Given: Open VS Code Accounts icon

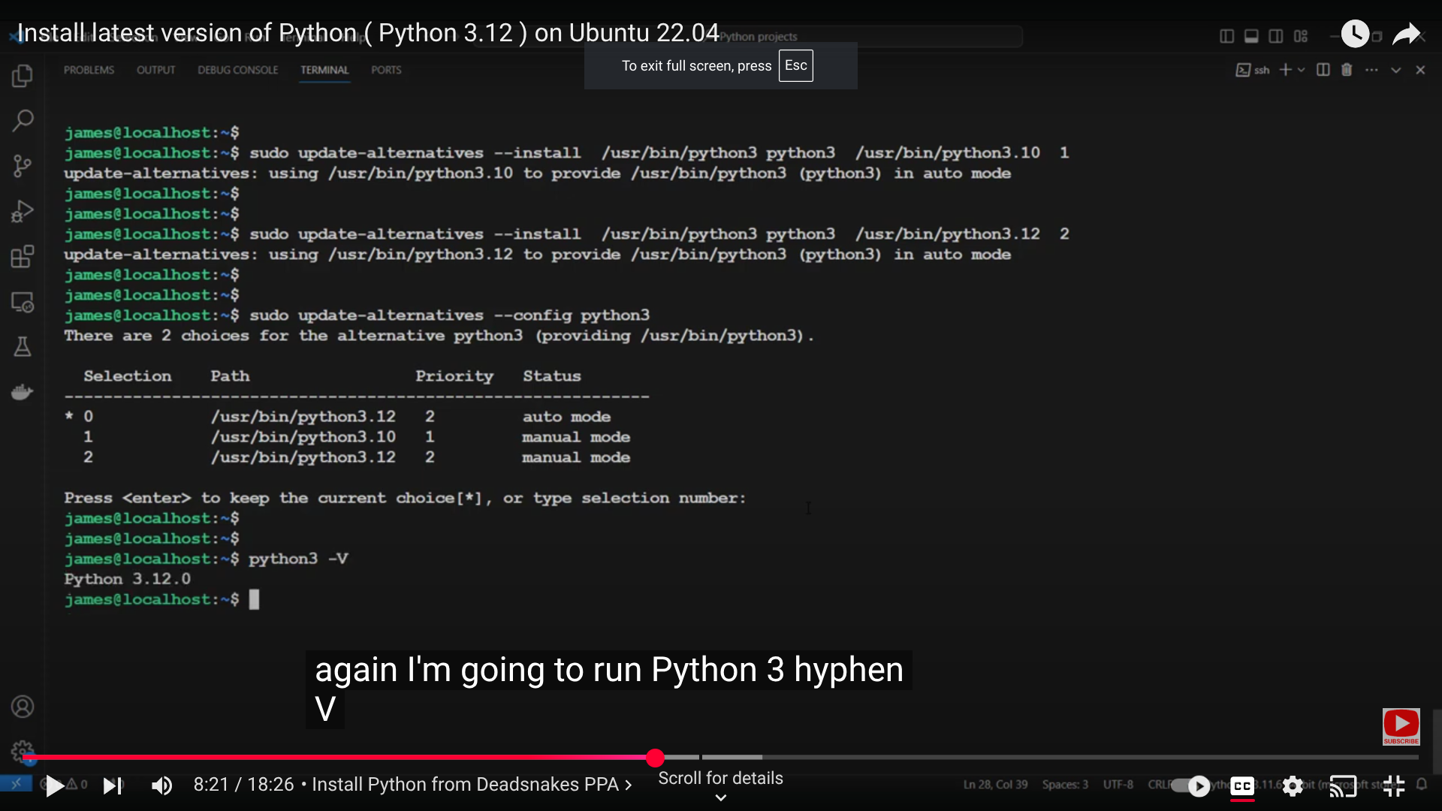Looking at the screenshot, I should pyautogui.click(x=23, y=707).
